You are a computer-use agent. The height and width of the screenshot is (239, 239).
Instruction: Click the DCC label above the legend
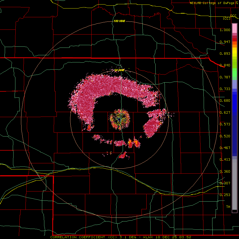coord(233,16)
